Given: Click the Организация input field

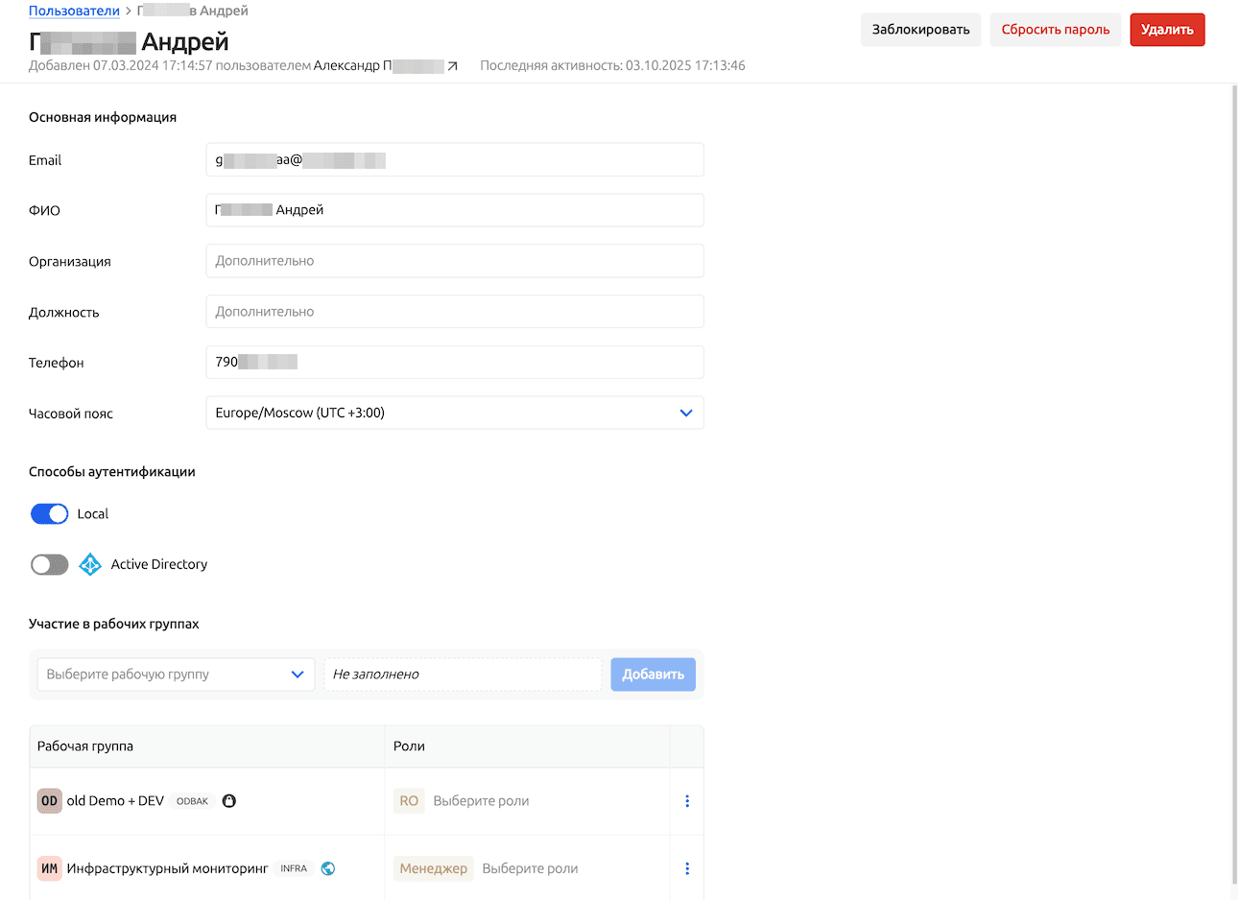Looking at the screenshot, I should [455, 261].
